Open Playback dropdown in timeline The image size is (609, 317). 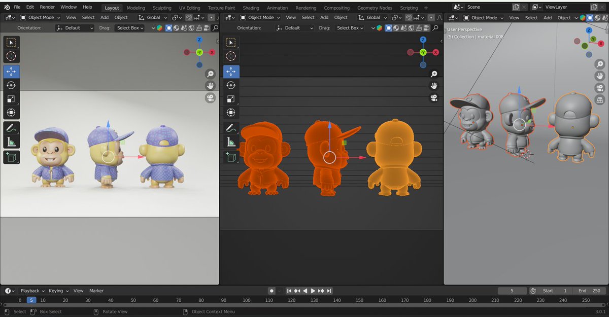click(32, 291)
